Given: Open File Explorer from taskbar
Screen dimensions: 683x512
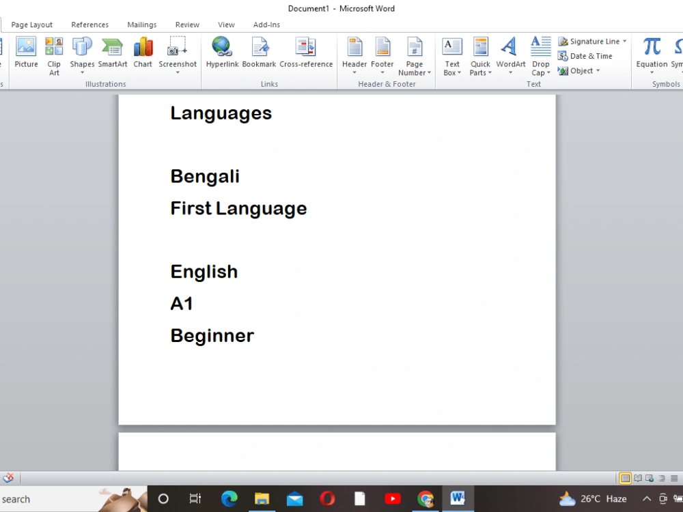Looking at the screenshot, I should 262,499.
